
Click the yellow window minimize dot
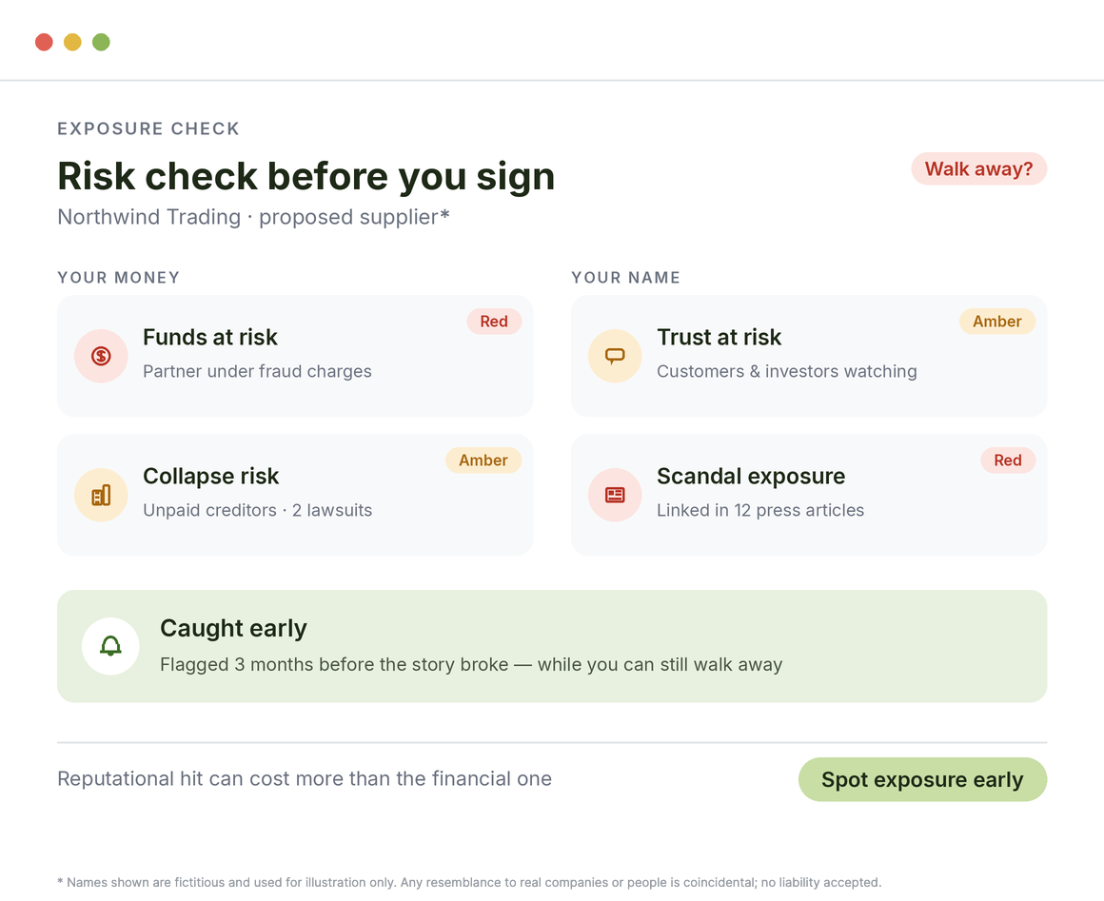72,42
